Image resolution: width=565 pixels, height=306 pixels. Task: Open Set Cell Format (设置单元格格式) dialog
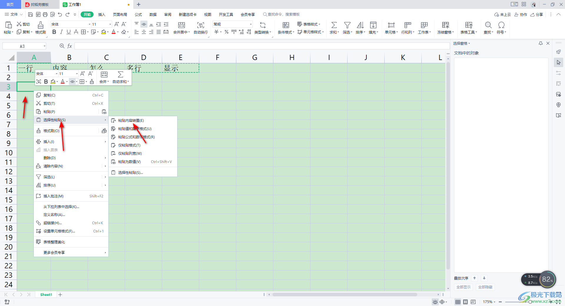71,231
